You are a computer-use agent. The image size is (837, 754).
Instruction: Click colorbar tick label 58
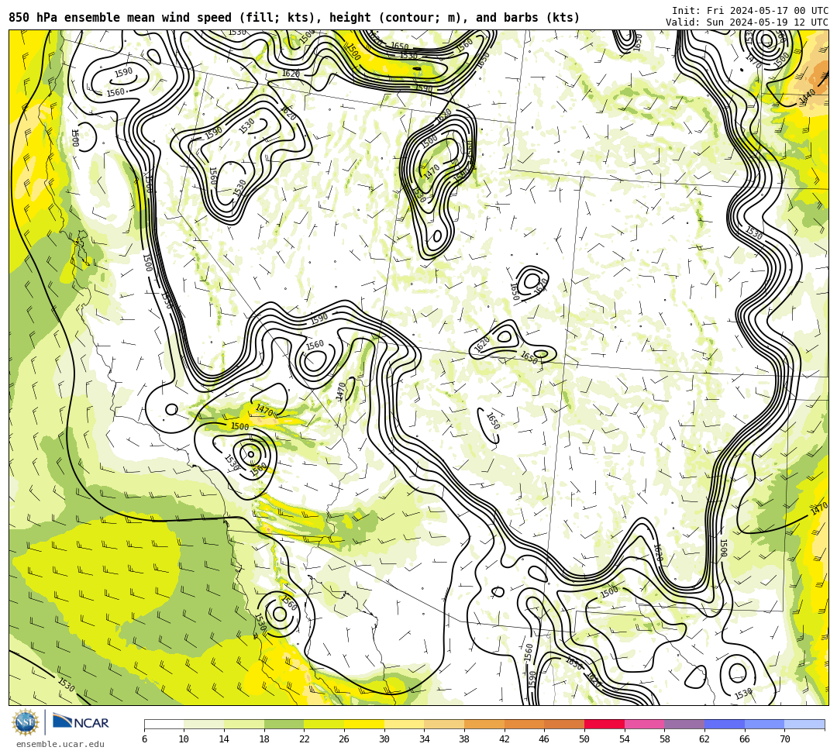(665, 739)
